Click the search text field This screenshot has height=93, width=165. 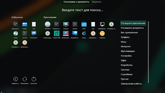click(x=82, y=10)
